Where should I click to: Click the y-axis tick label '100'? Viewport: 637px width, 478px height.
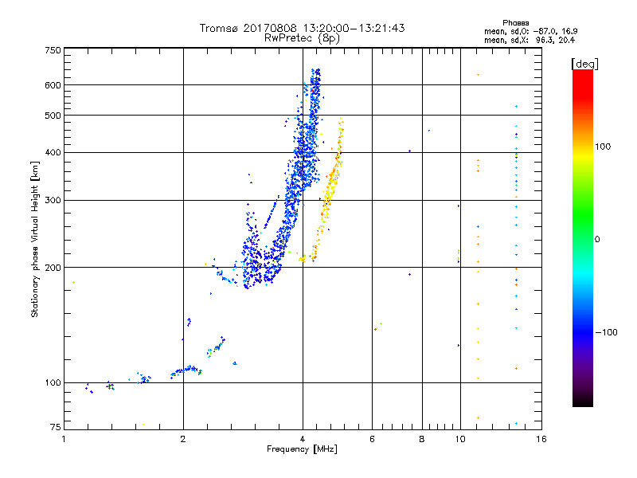click(x=53, y=383)
